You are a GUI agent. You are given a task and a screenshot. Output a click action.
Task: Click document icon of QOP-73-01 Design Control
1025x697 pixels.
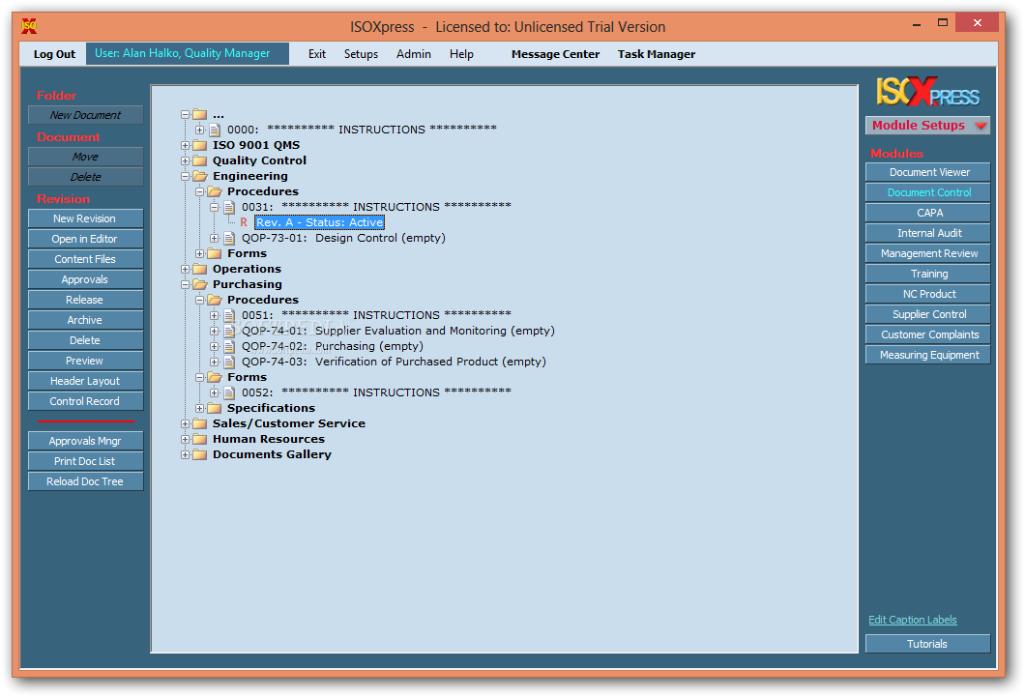pos(229,239)
